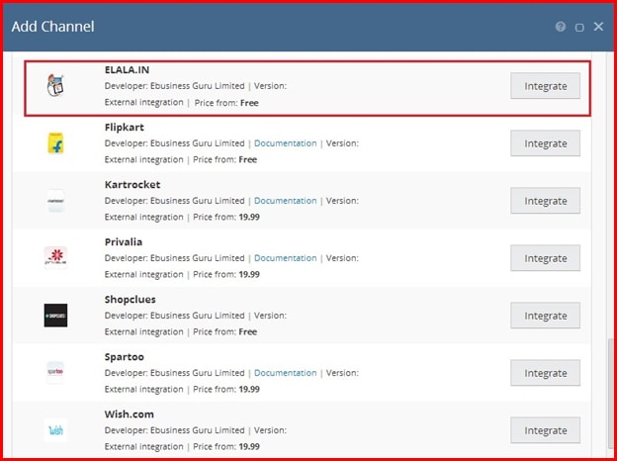Click ELALA.IN's Free price value

249,103
